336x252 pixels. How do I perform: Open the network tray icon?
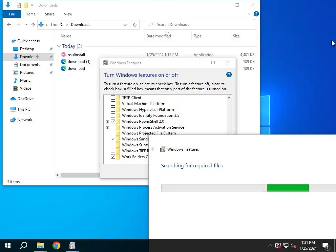click(x=286, y=245)
